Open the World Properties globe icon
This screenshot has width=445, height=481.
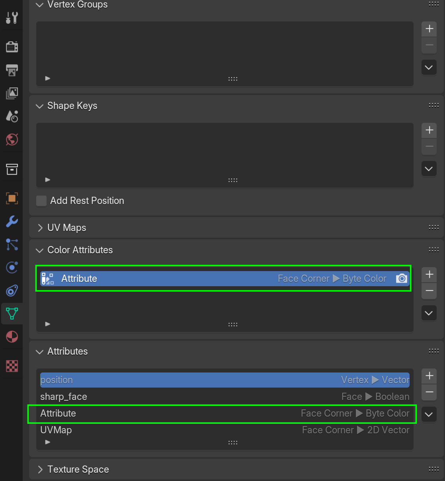point(12,140)
